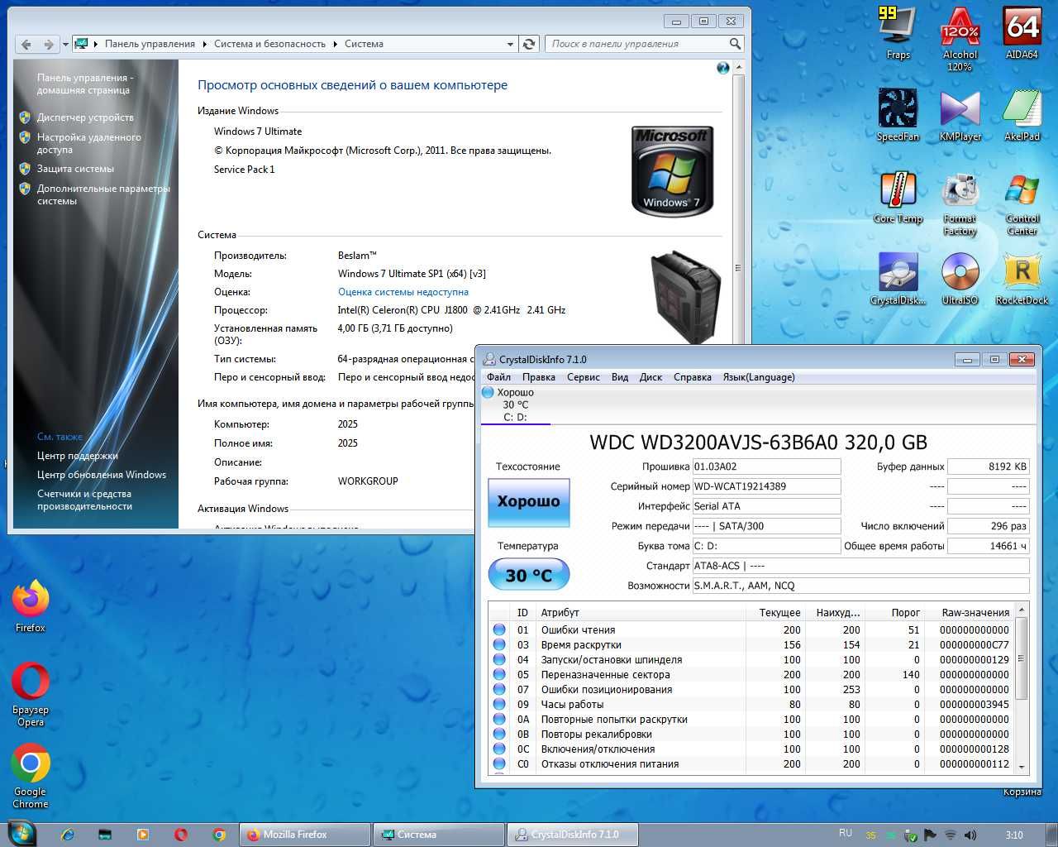The height and width of the screenshot is (847, 1058).
Task: Launch Firefox from the desktop
Action: 31,606
